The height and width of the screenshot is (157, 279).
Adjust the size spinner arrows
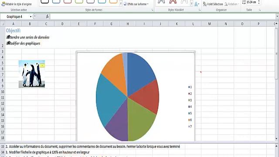(259, 2)
